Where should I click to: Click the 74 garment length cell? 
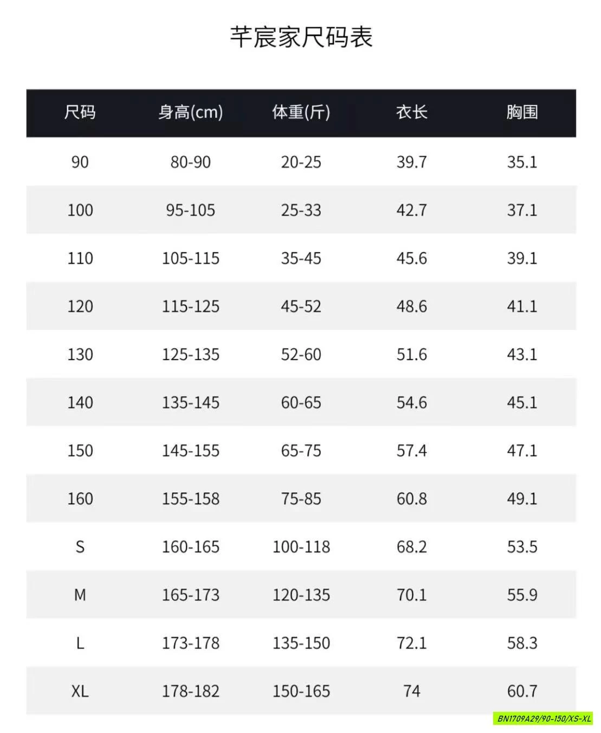411,691
